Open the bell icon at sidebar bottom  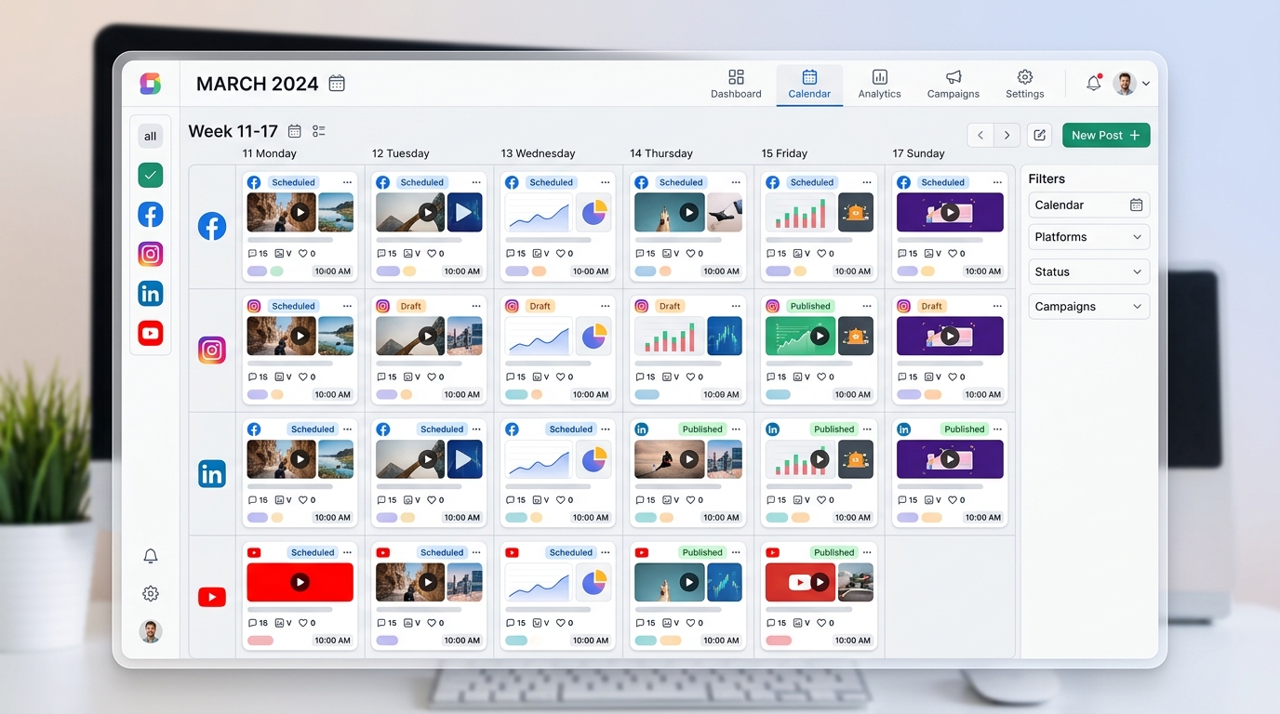click(151, 556)
